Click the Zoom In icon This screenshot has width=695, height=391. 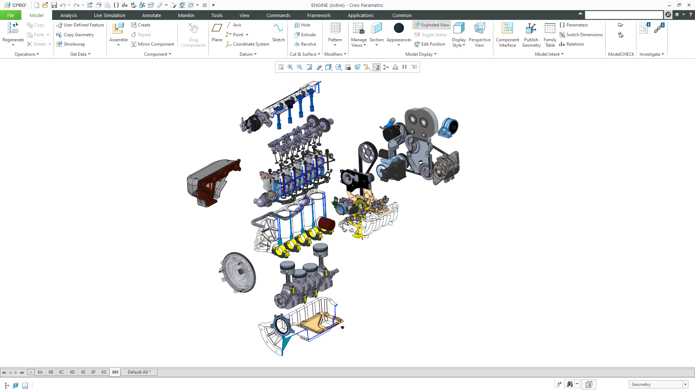click(x=290, y=67)
